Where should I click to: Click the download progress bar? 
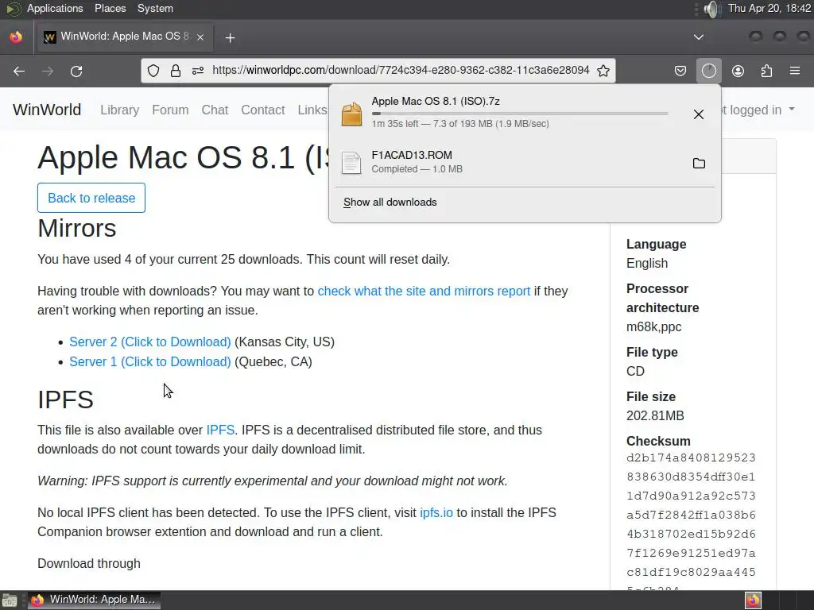(x=520, y=113)
